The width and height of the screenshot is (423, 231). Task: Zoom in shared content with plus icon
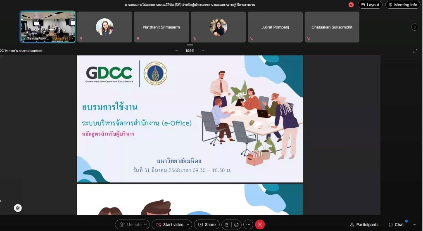pos(203,51)
